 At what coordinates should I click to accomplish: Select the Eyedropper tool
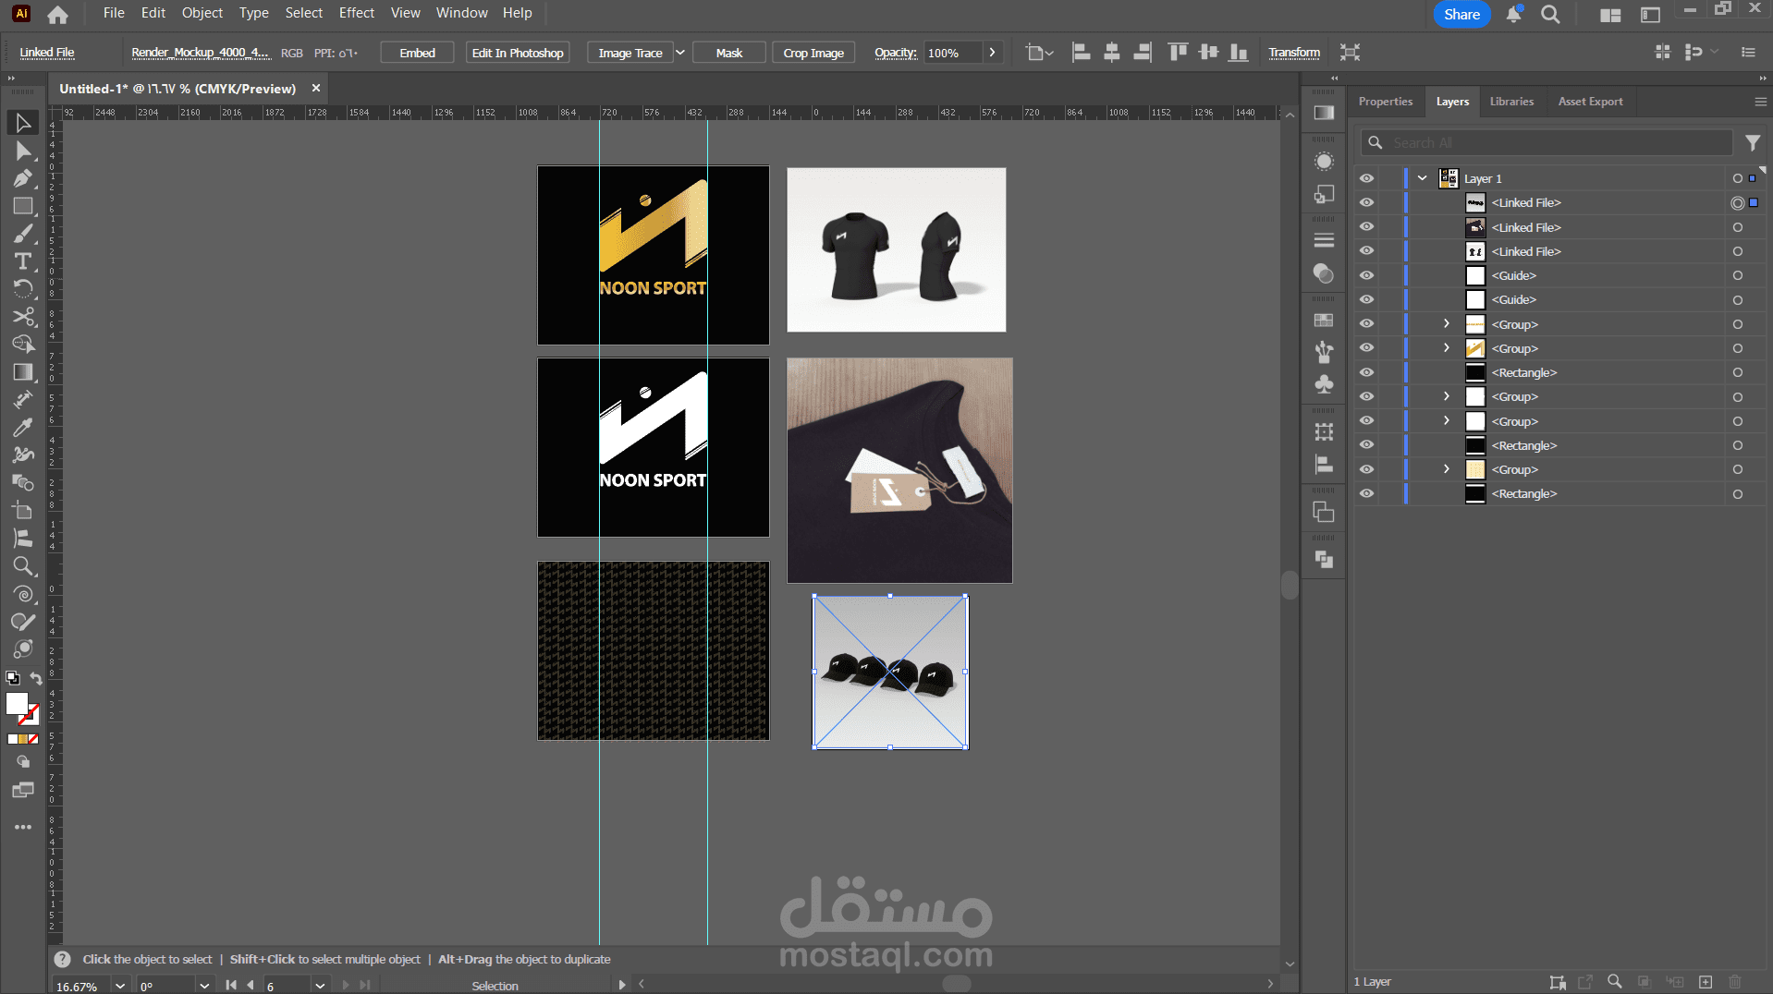[23, 428]
